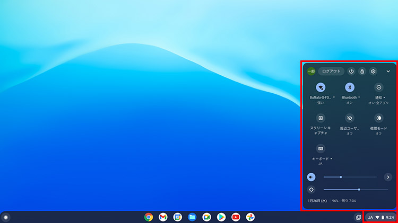Mute the volume with speaker icon
Screen dimensions: 398x223
pos(311,177)
